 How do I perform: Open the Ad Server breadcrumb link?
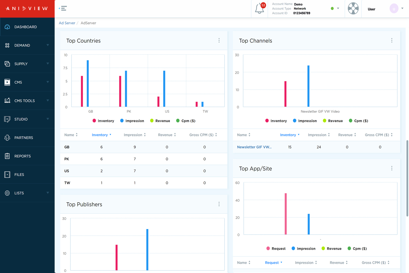click(x=67, y=23)
